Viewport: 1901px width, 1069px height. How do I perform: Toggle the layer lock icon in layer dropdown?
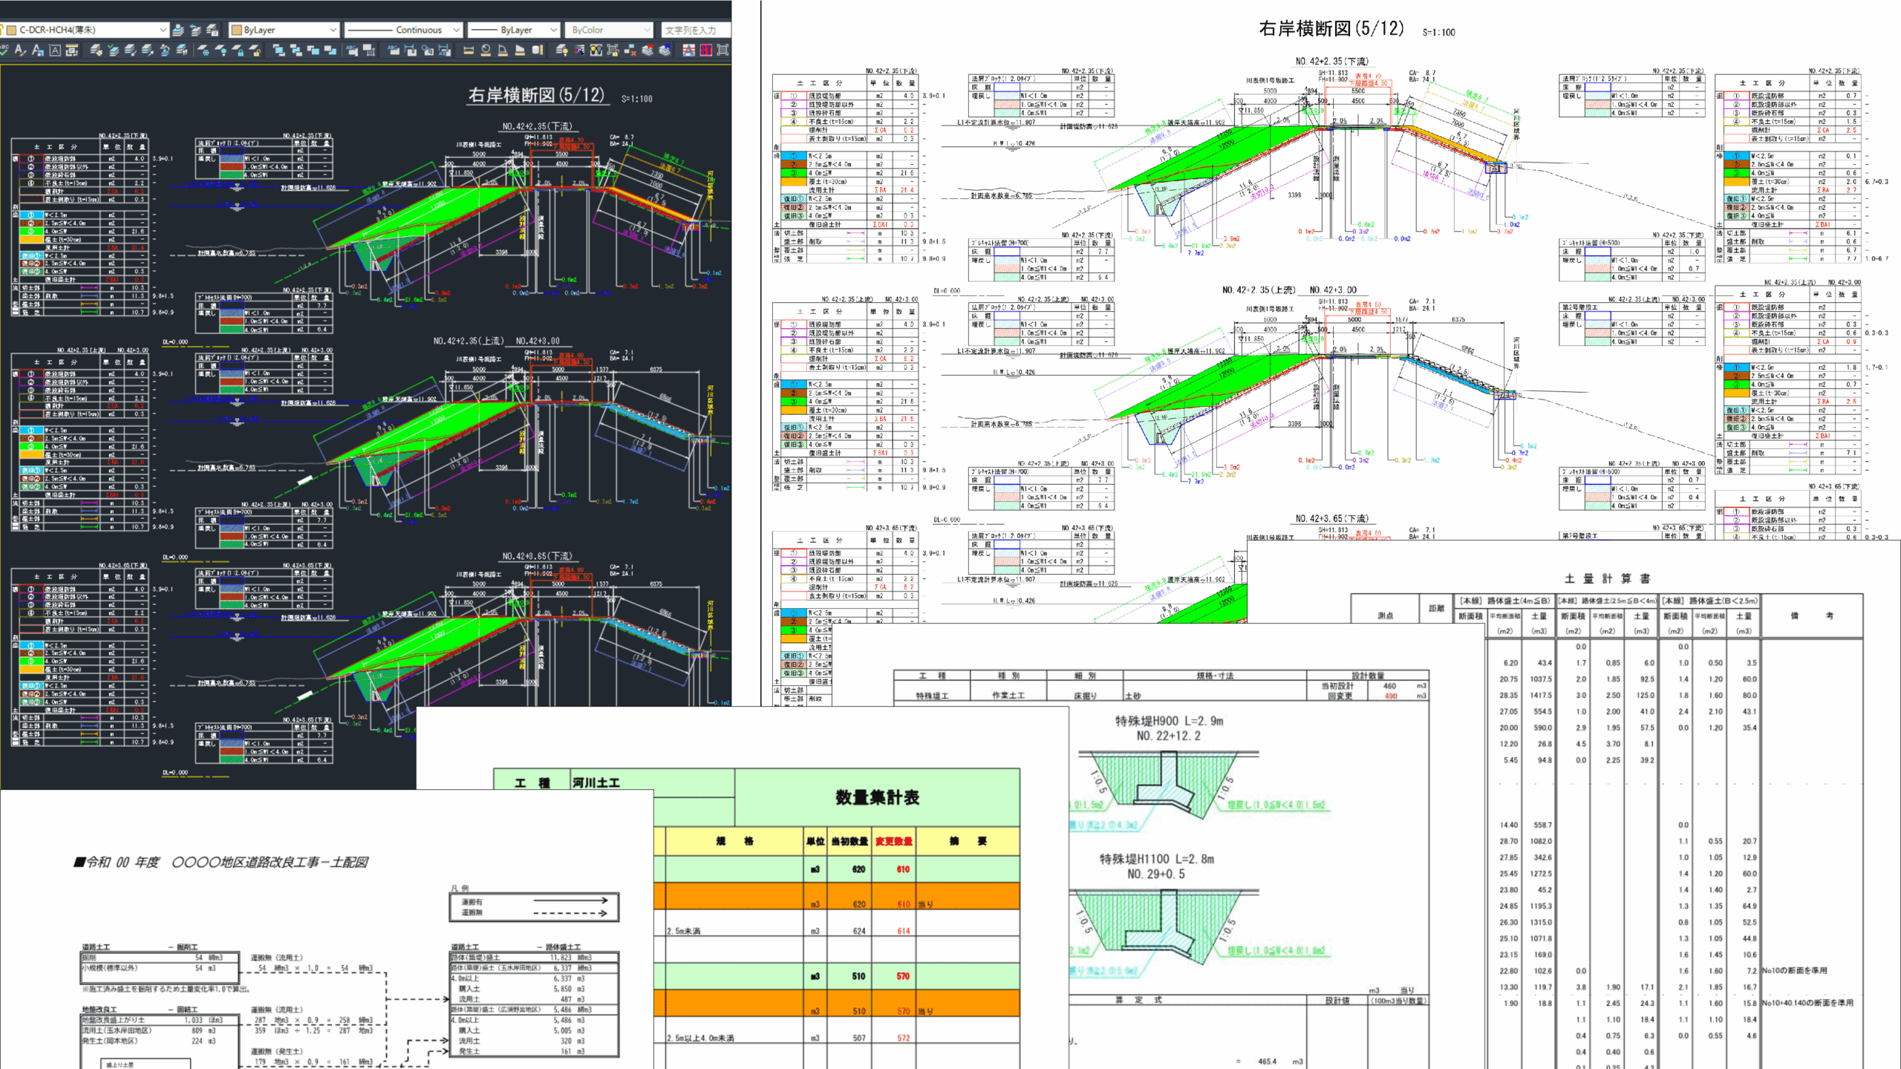[x=1, y=30]
